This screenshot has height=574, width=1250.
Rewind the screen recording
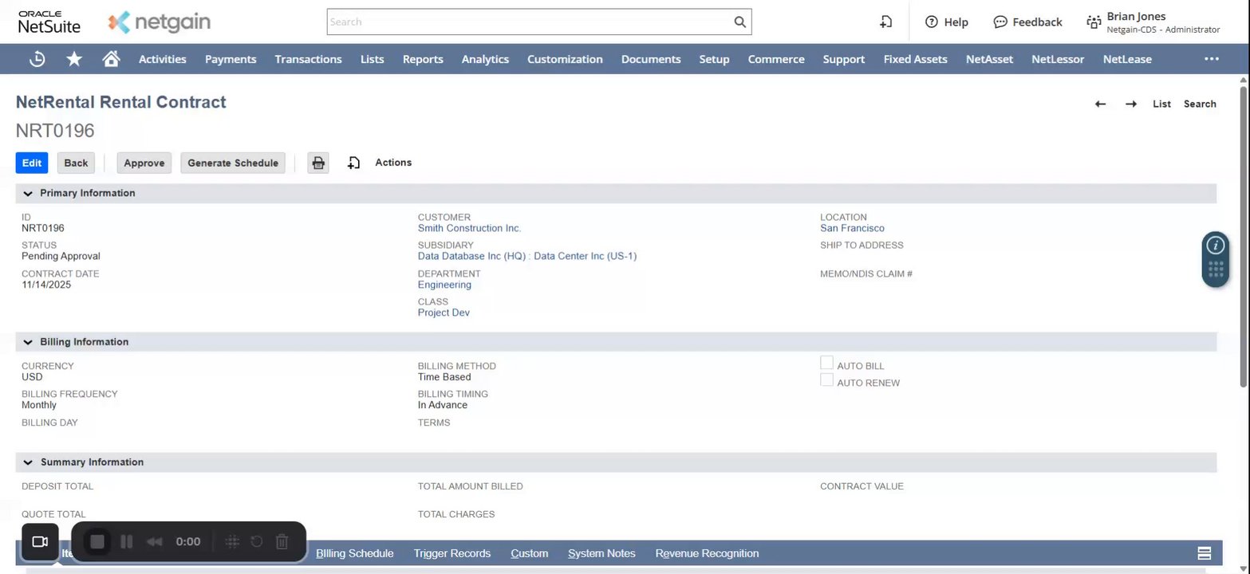tap(155, 542)
